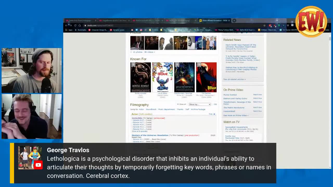Open The Batman poster thumbnail
Viewport: 333px width, 187px height.
tap(206, 77)
